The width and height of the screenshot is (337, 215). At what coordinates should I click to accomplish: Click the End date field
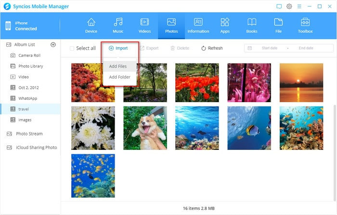306,48
